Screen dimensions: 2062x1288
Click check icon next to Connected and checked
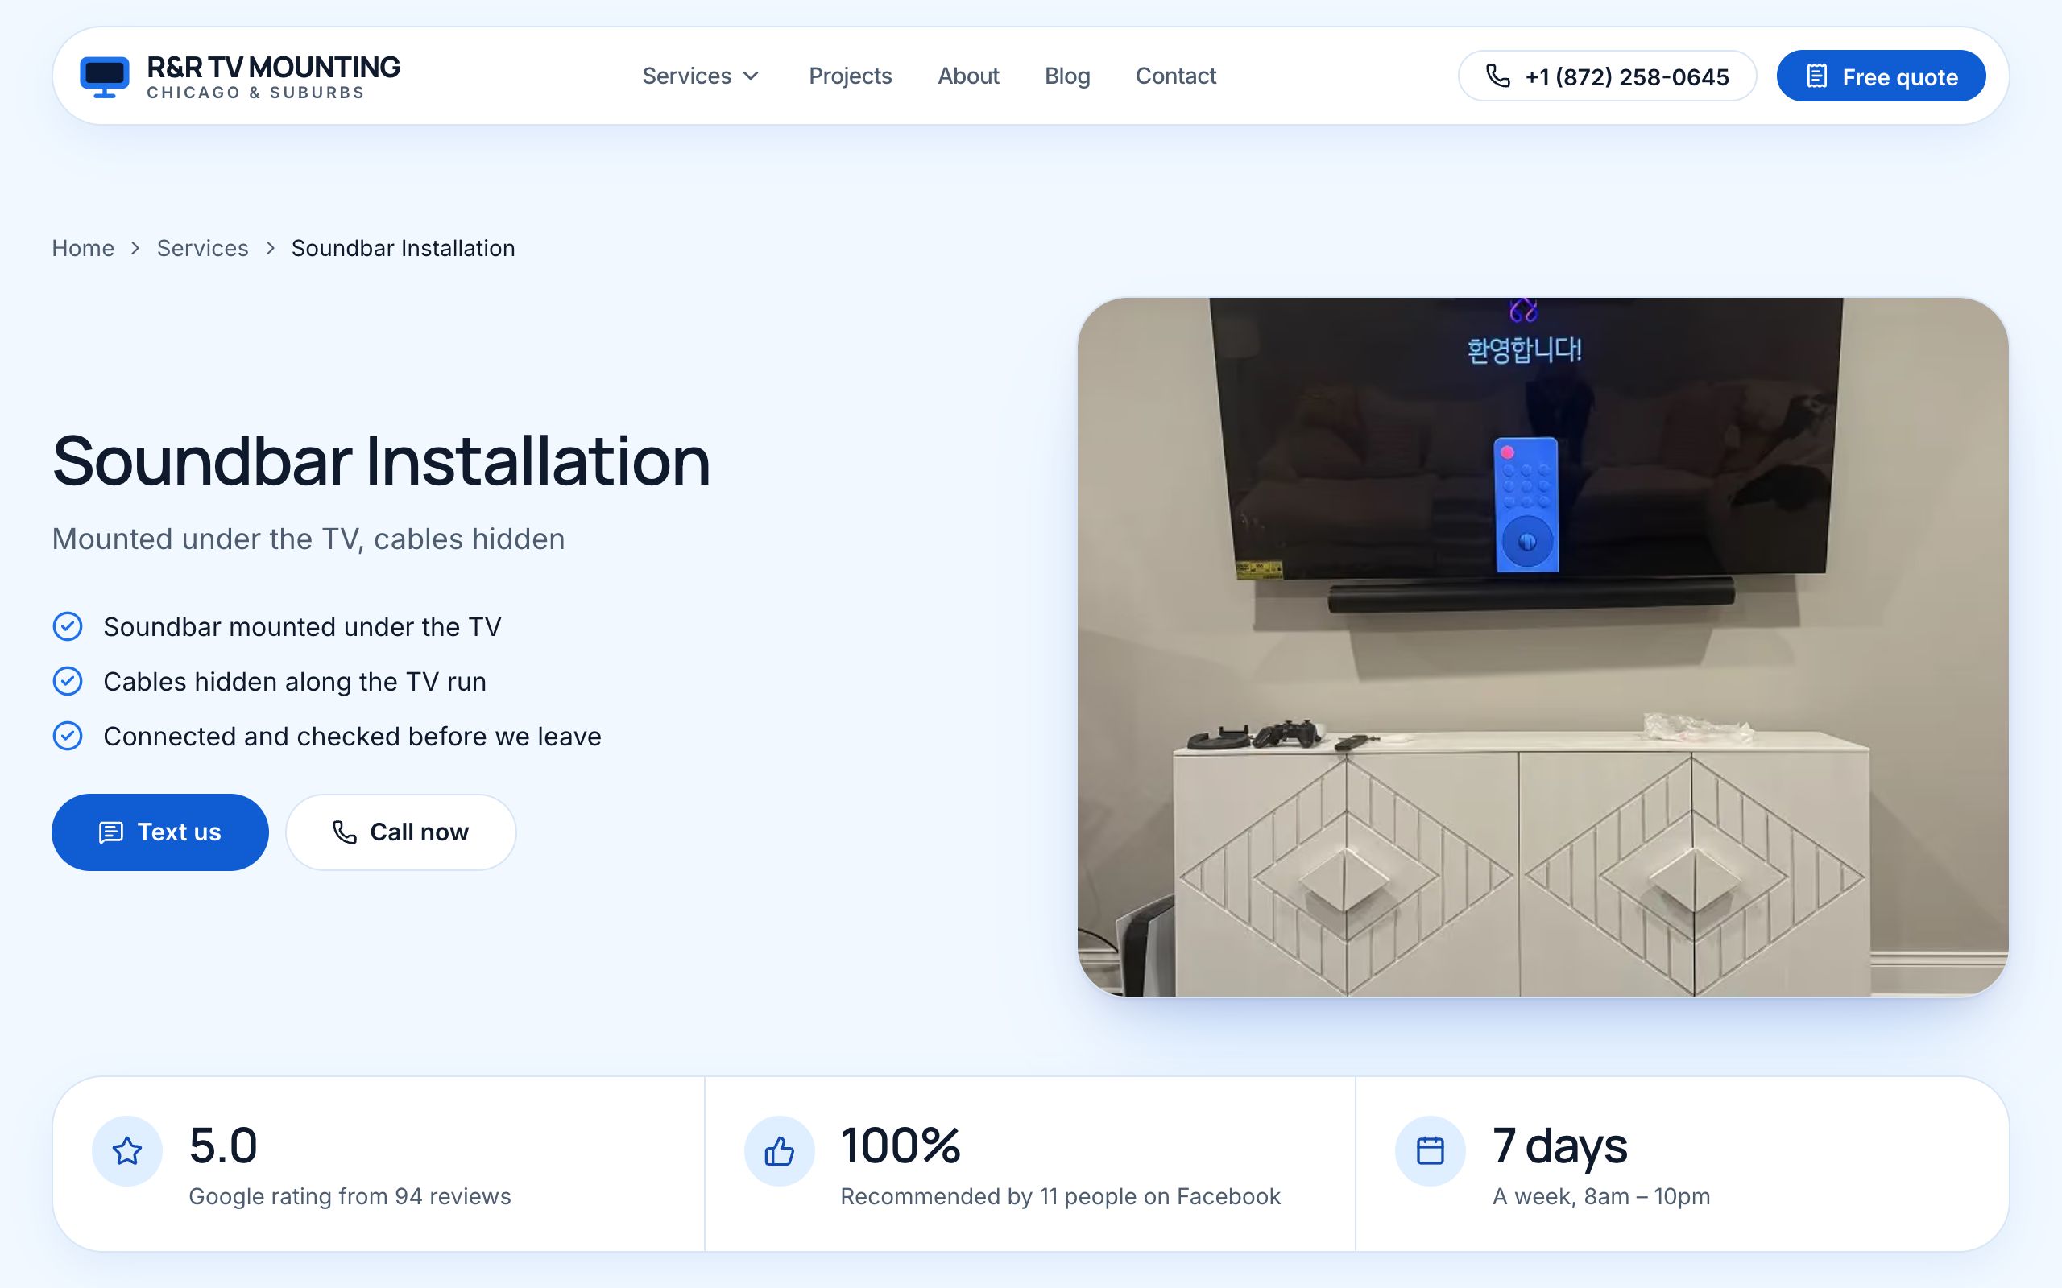point(68,735)
